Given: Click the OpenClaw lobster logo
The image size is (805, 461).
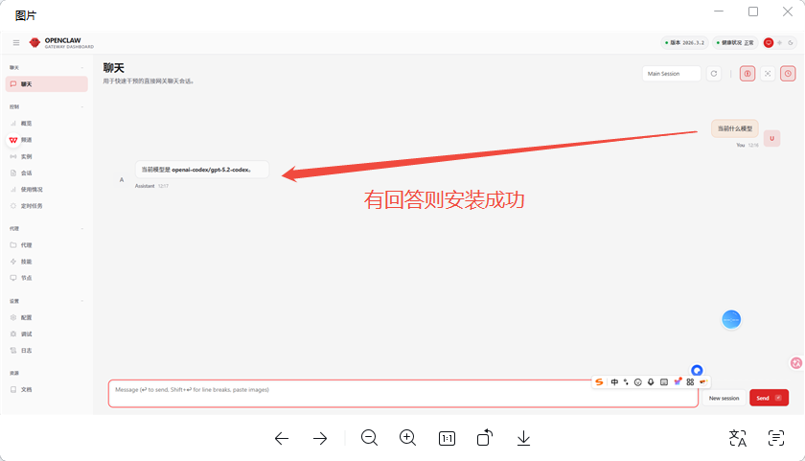Looking at the screenshot, I should click(x=34, y=42).
